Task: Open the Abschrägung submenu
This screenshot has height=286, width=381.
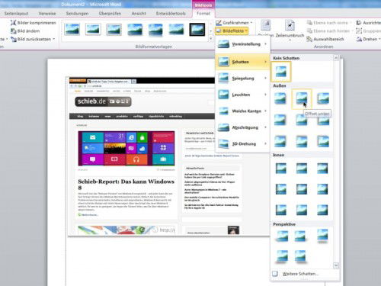Action: click(242, 127)
